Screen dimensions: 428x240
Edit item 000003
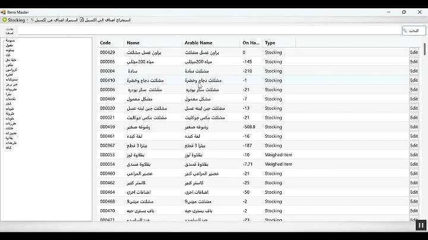(414, 62)
